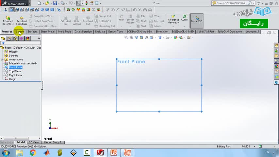Click the Search SOLIDWORKS Help field
The image size is (279, 157).
(x=232, y=3)
